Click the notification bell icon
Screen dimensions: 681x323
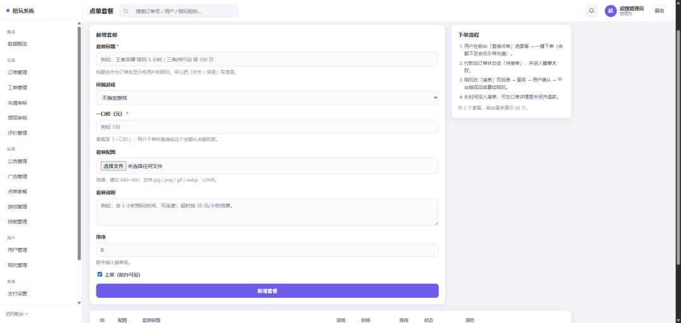coord(591,11)
